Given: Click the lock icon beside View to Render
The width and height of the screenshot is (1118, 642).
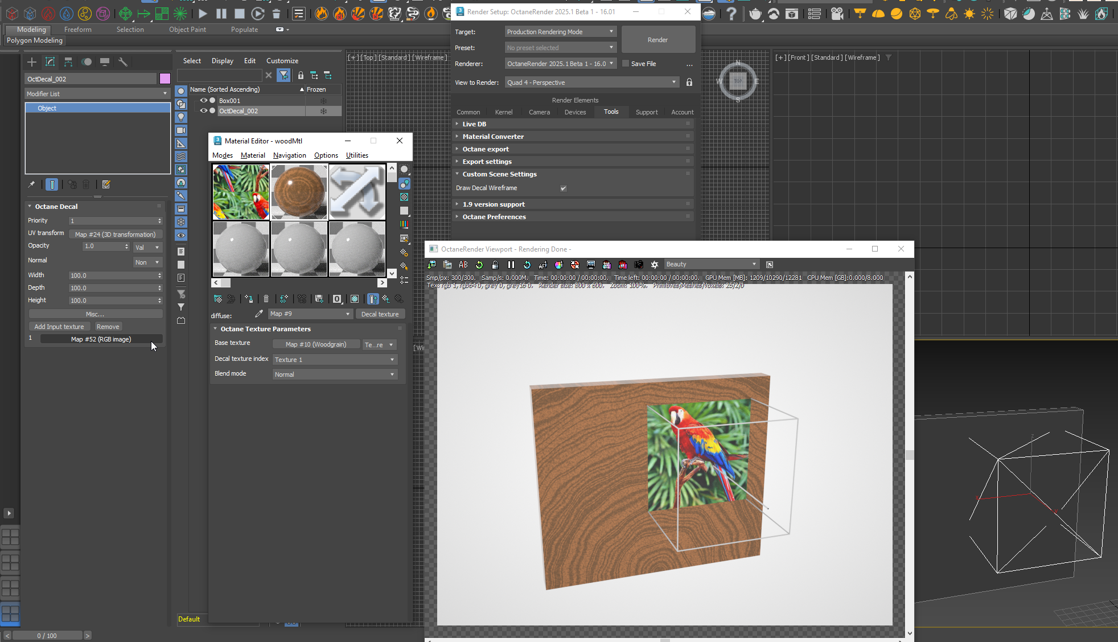Looking at the screenshot, I should (x=689, y=83).
